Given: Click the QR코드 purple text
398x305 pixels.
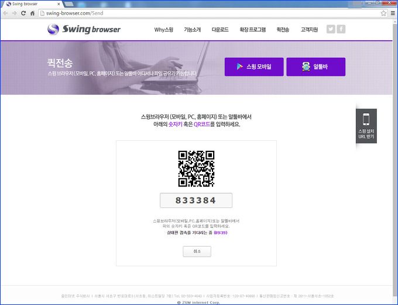Looking at the screenshot, I should tap(202, 124).
